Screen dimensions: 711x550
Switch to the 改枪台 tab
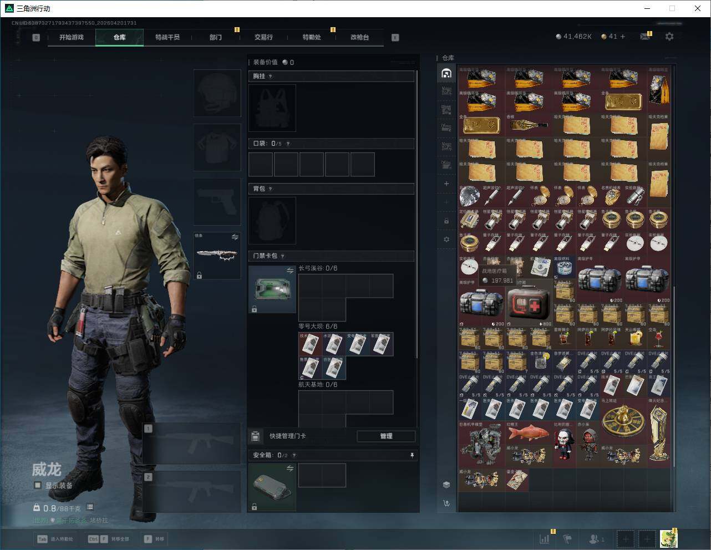pyautogui.click(x=359, y=37)
